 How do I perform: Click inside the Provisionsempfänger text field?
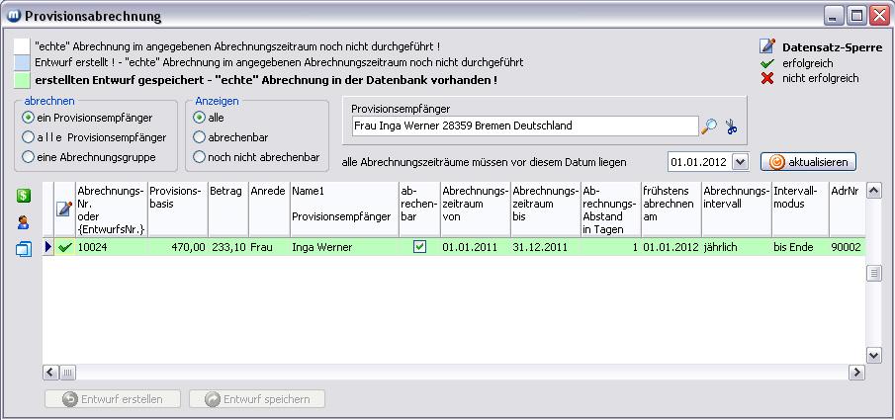(x=524, y=126)
